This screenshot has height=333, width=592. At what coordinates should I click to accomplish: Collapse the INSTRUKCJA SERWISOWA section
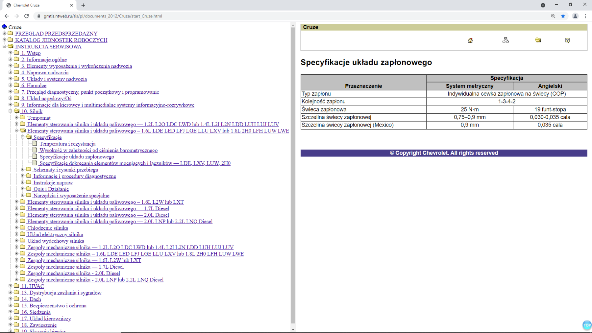(4, 46)
